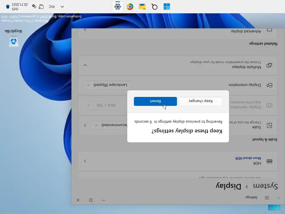Open File Explorer from the taskbar
This screenshot has height=214, width=285.
pos(142,7)
